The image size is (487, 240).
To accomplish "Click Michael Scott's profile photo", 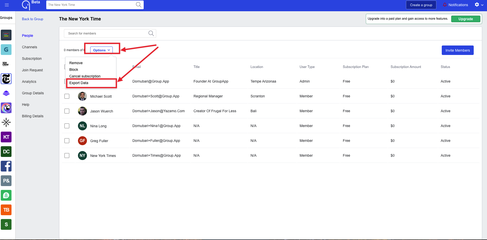I will [82, 96].
